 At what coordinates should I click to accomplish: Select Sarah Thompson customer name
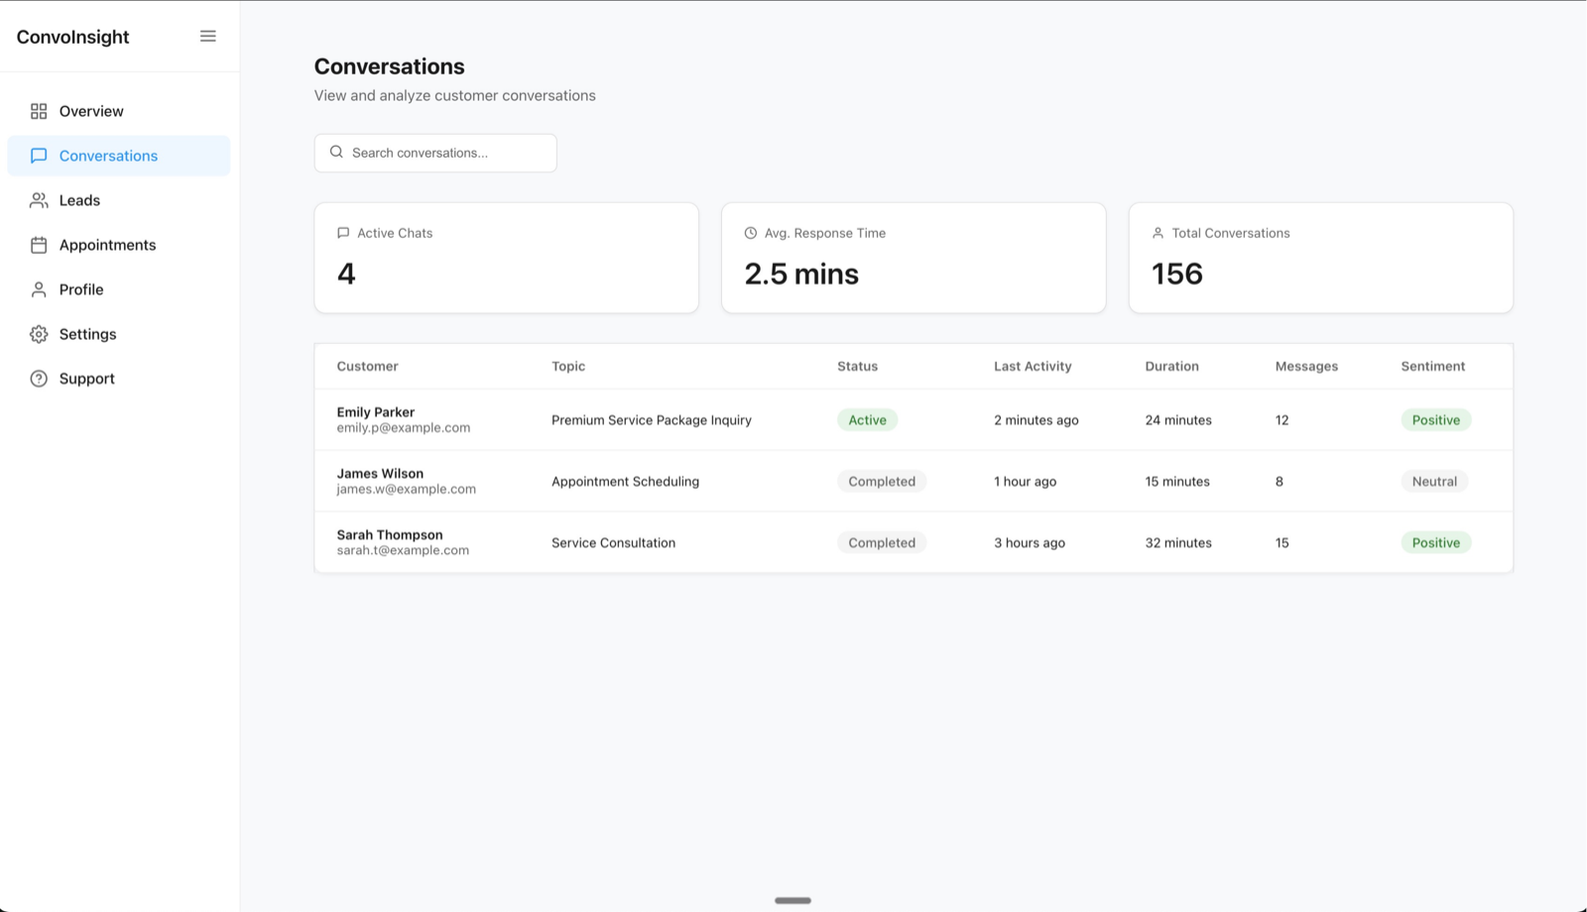390,534
